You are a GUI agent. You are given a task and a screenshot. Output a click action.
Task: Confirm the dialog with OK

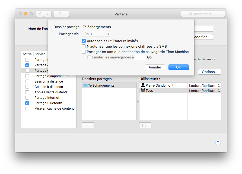coord(179,67)
